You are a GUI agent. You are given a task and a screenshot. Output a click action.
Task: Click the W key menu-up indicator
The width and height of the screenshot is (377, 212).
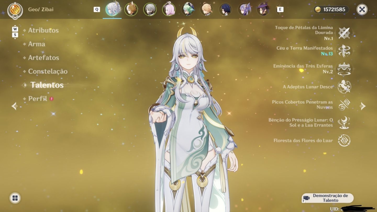click(15, 29)
